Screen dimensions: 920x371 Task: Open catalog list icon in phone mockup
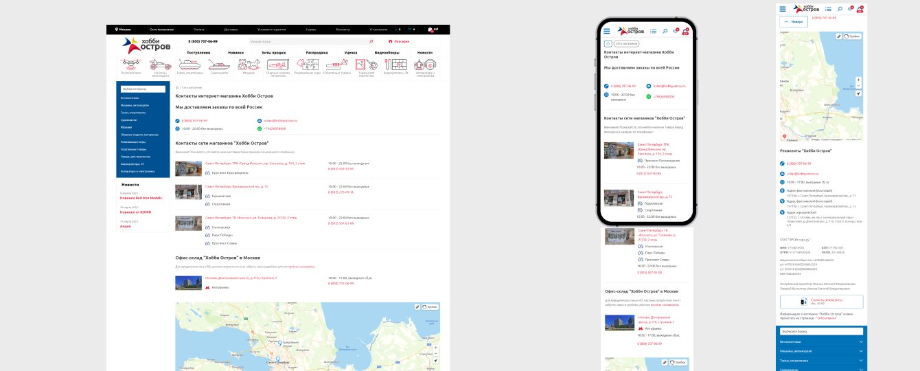click(653, 31)
